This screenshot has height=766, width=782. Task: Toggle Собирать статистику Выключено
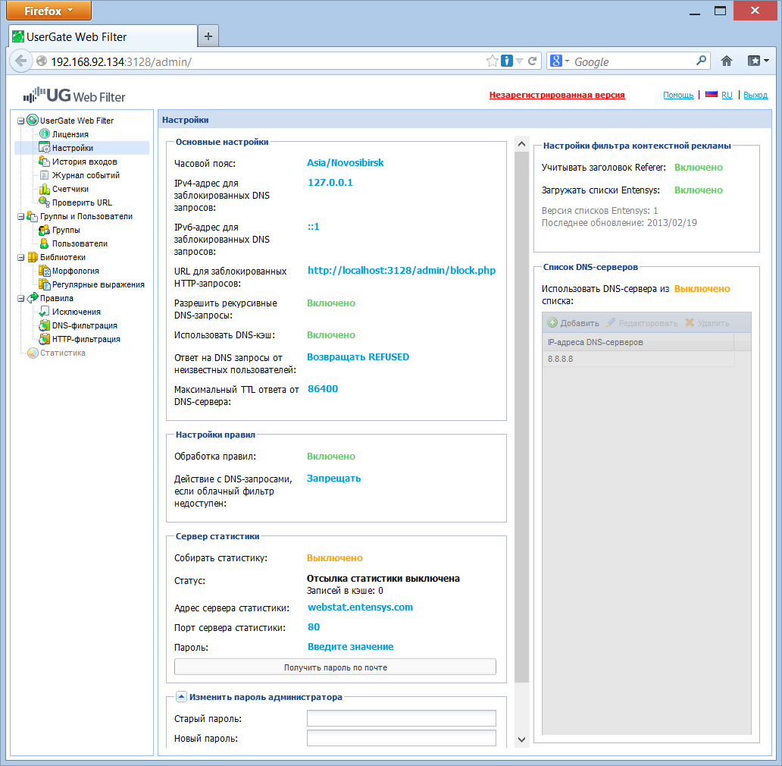click(x=335, y=558)
